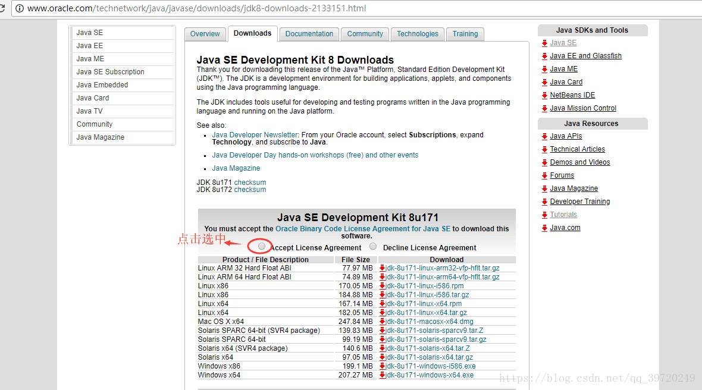Viewport: 702px width, 390px height.
Task: Download jdk-8u171-solaris-x64.tar.Z
Action: (428, 348)
